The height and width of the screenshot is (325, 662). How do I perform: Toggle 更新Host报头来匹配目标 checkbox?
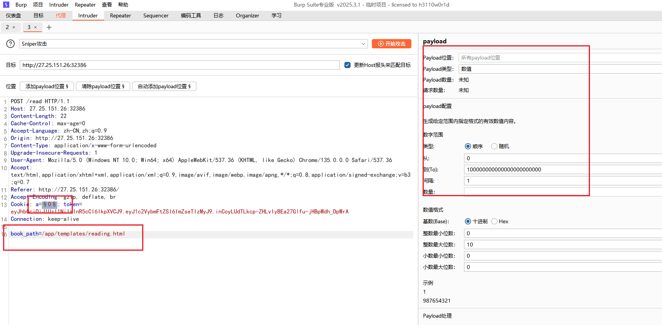point(347,65)
